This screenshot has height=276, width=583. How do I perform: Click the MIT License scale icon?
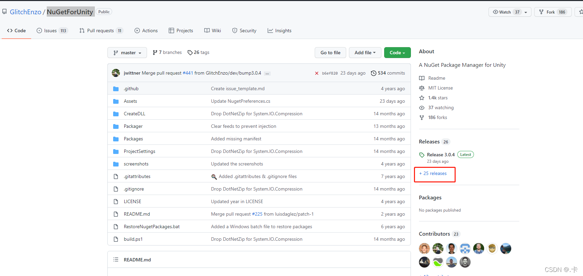422,88
